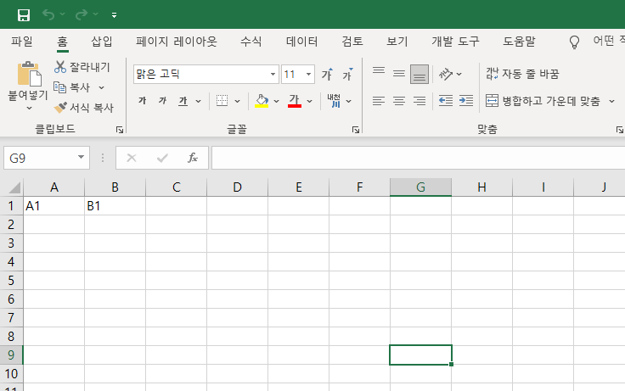Image resolution: width=625 pixels, height=391 pixels.
Task: Click the 내천 phonetic guide icon
Action: point(334,101)
